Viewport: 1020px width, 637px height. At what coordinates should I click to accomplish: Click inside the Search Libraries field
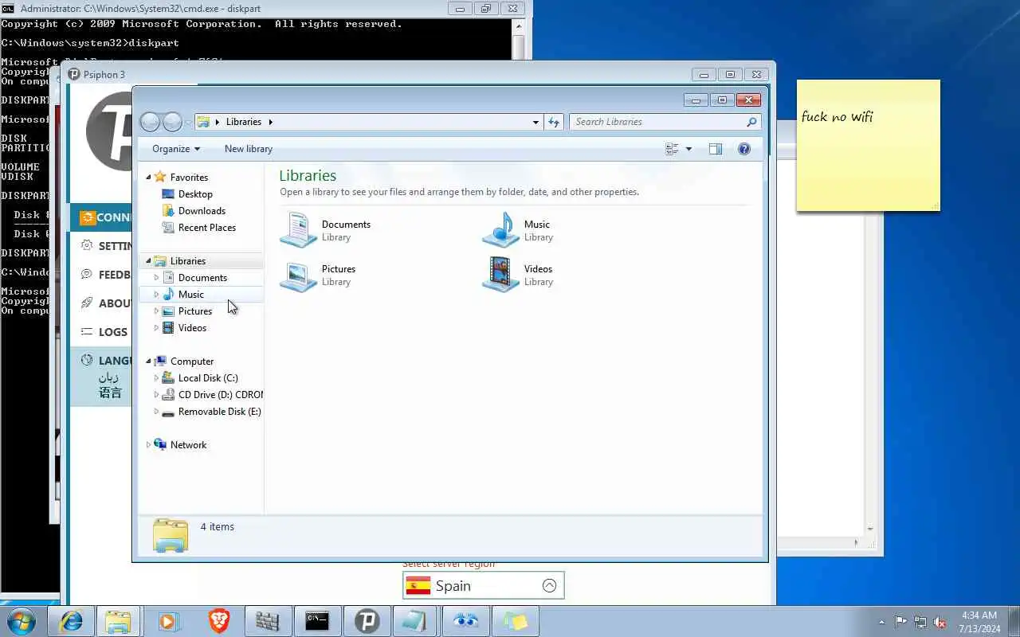658,122
